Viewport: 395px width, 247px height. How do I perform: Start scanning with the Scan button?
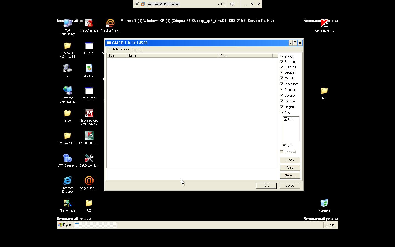[290, 160]
